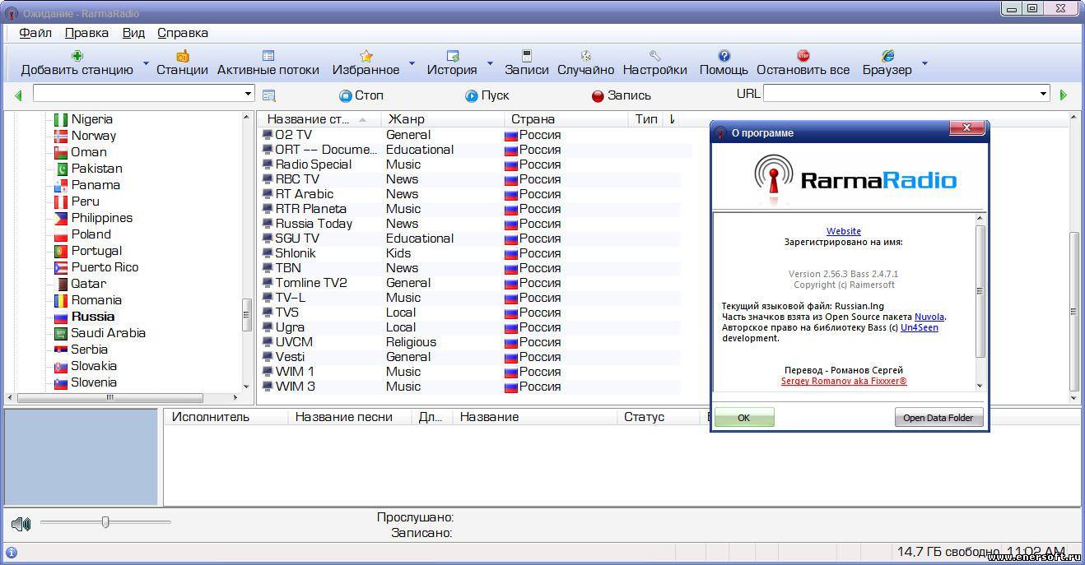
Task: Sort stations by Жанр column
Action: 442,119
